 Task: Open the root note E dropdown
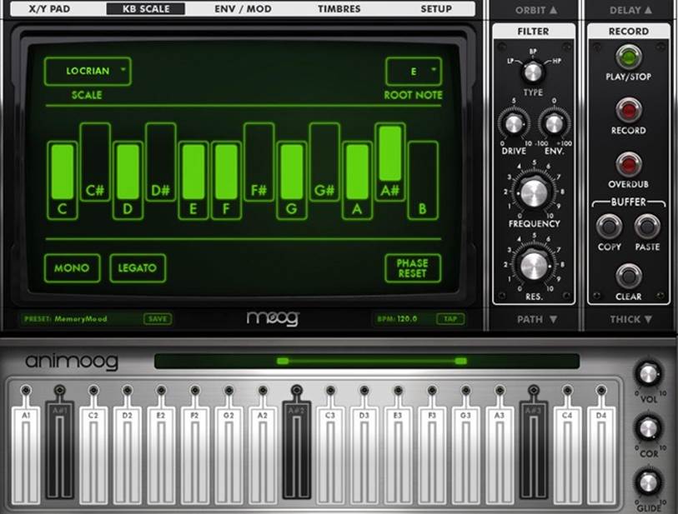414,72
